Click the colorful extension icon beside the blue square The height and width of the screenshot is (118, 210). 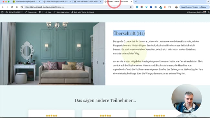click(x=142, y=7)
